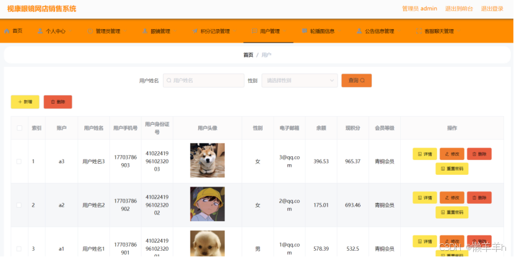Click the plus icon on the 新增 button
The image size is (514, 257).
(20, 102)
